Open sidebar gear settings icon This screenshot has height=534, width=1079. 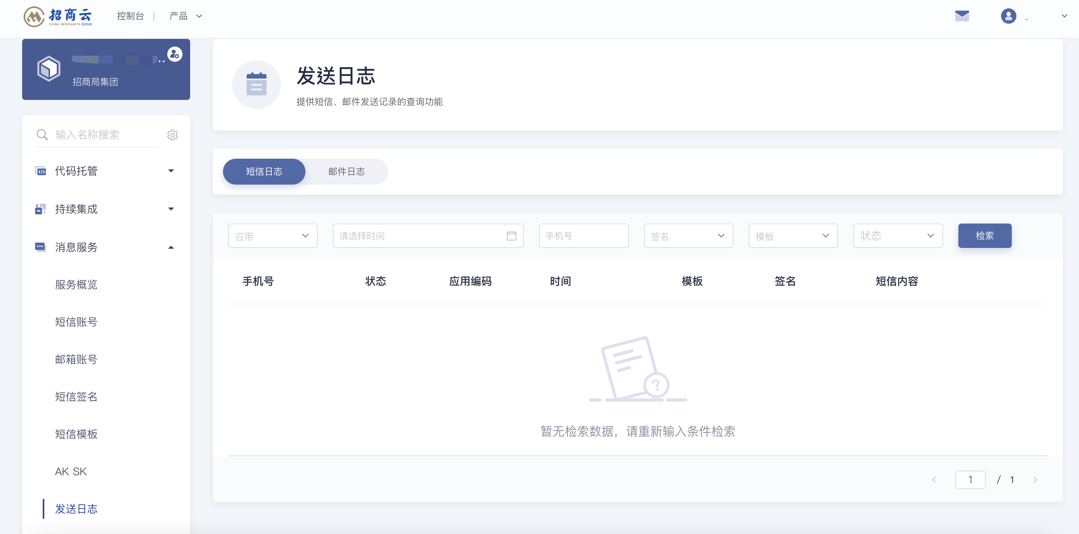pos(173,135)
